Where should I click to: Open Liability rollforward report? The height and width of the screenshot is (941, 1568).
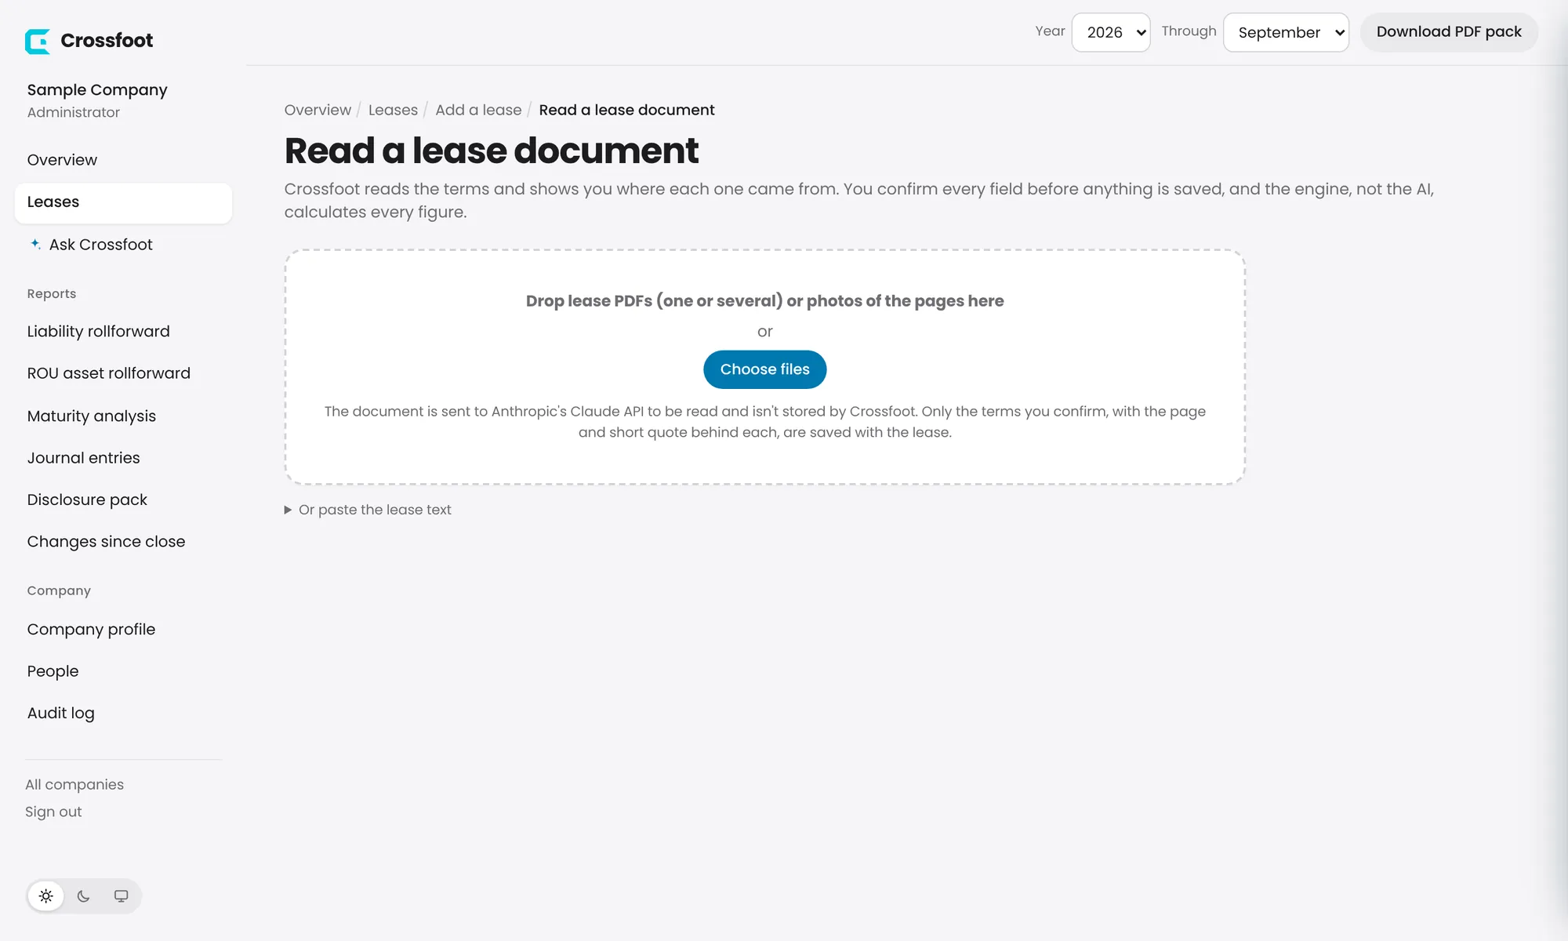(x=123, y=332)
